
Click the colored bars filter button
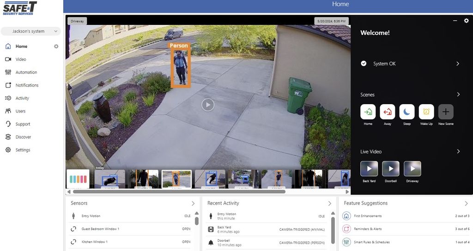point(78,179)
